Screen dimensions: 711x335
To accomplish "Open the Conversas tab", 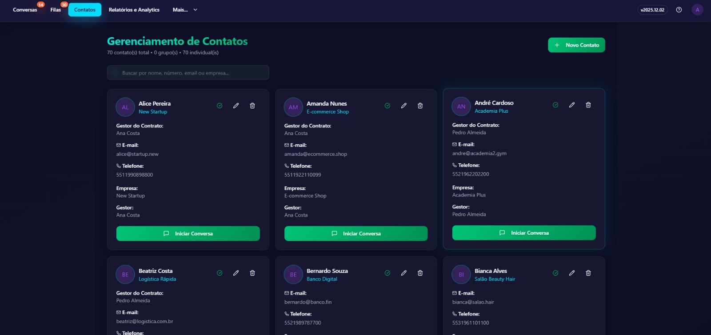I will coord(25,10).
